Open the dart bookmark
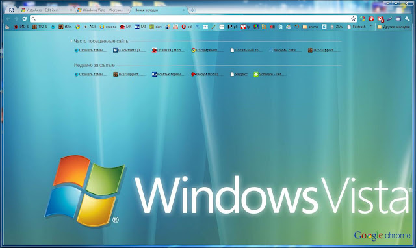The width and height of the screenshot is (416, 248). tap(155, 27)
